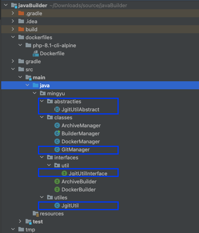Click the JgitUtilAbstract abstract class icon

57,110
